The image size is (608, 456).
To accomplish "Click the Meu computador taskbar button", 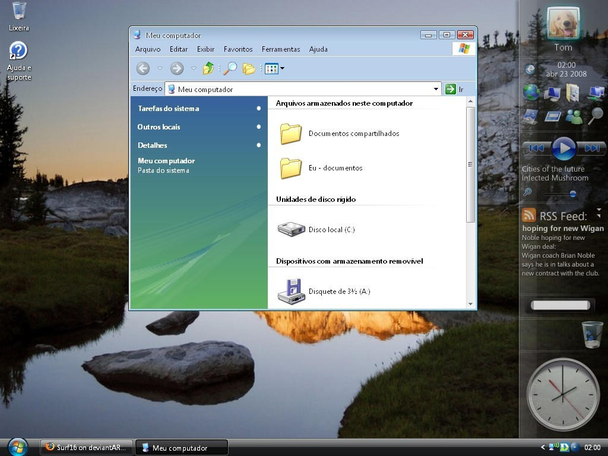I will 182,448.
